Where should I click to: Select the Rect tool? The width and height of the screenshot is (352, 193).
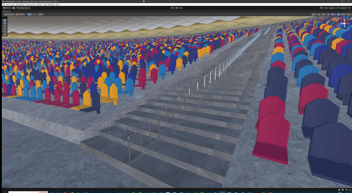click(x=5, y=32)
